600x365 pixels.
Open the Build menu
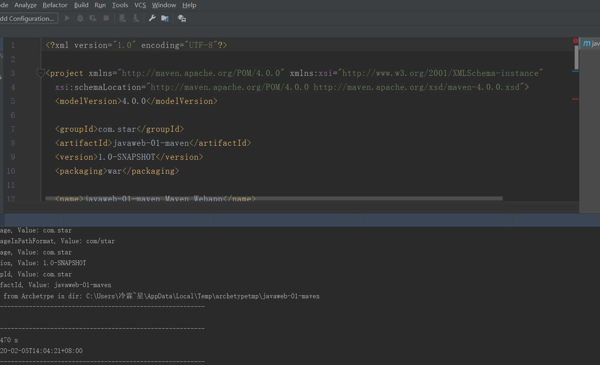tap(81, 5)
